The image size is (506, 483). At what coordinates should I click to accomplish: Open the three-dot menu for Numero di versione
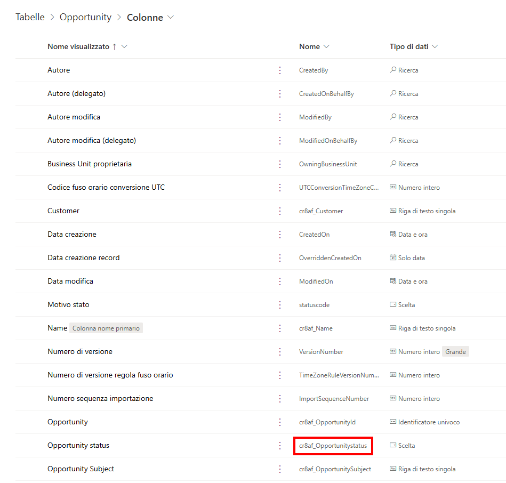pos(280,352)
